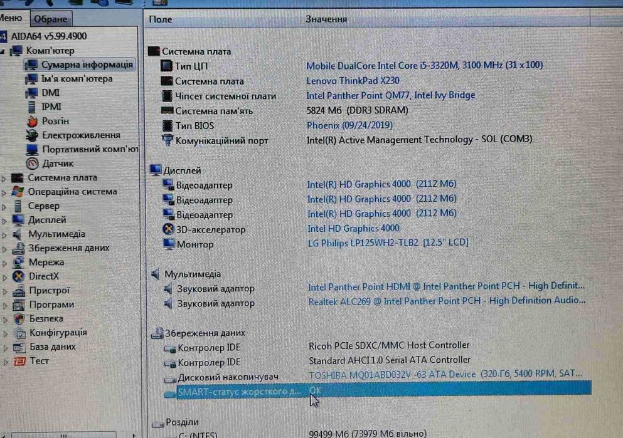Click the Тип ЦП field label

(x=191, y=66)
